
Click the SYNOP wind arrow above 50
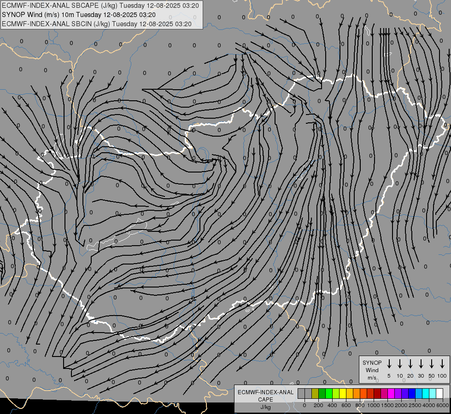pyautogui.click(x=432, y=363)
